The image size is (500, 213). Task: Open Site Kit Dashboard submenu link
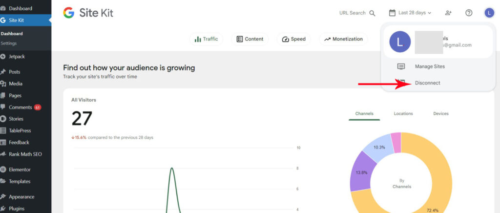tap(12, 34)
